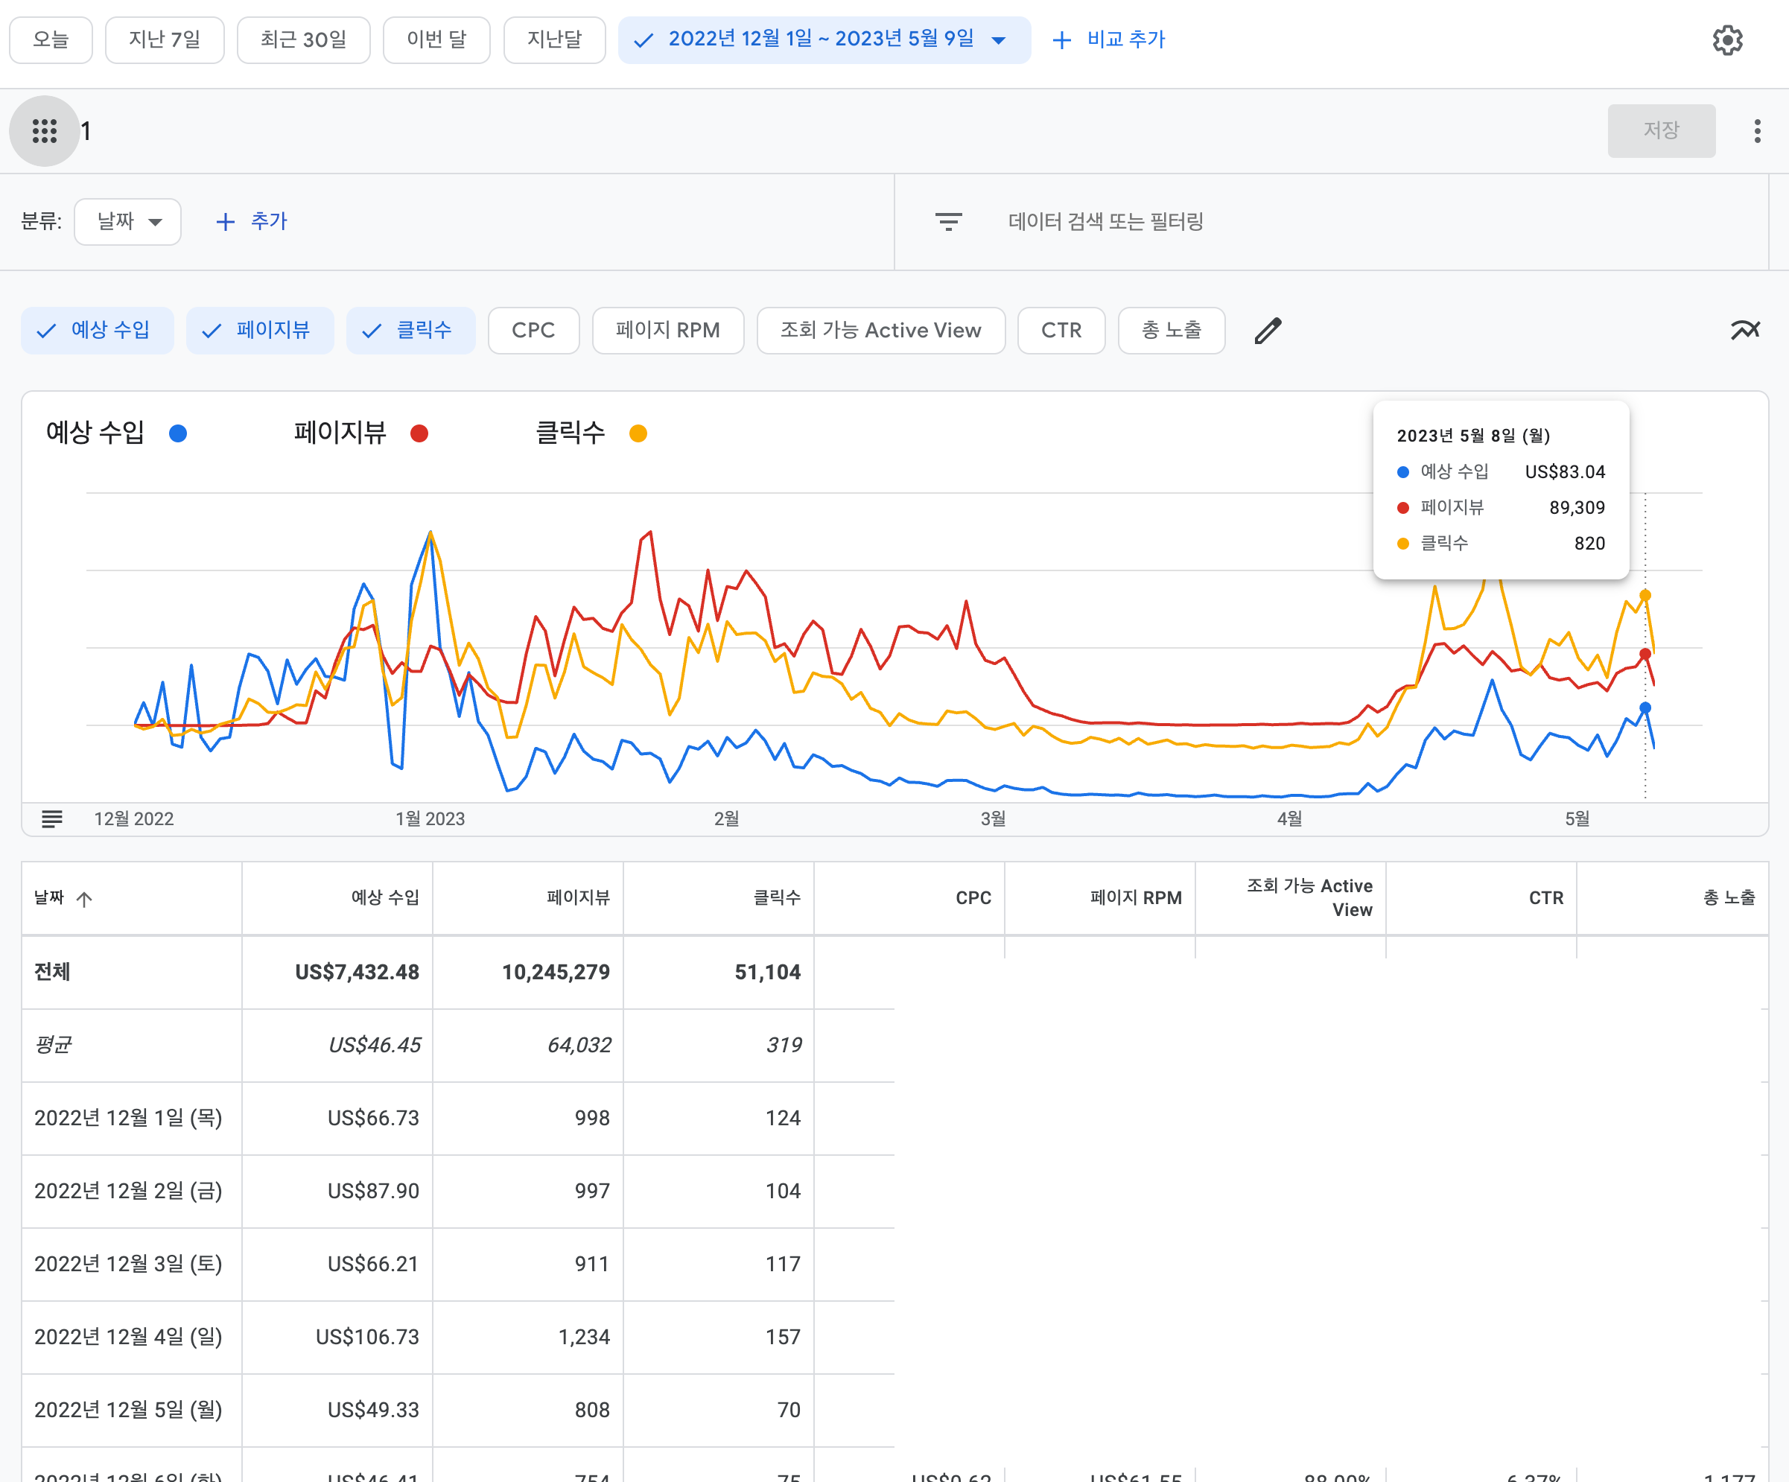Click the blue May 8 data point
The width and height of the screenshot is (1789, 1482).
point(1645,707)
